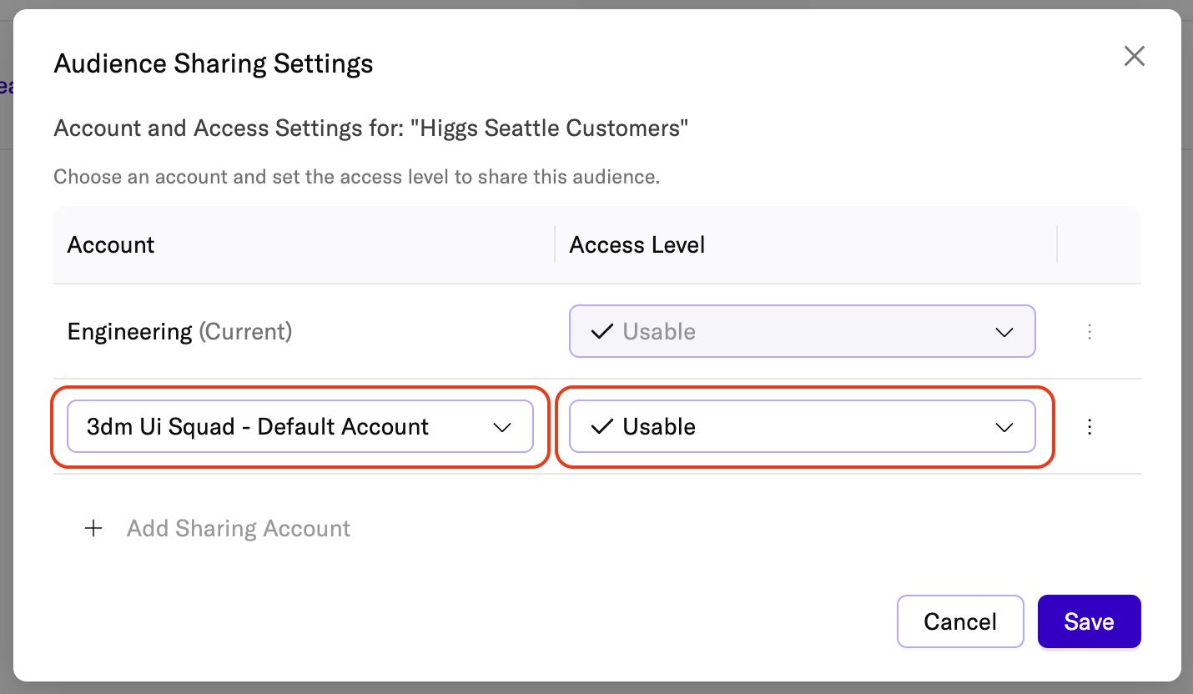Click the plus icon beside Add Sharing Account
Image resolution: width=1193 pixels, height=694 pixels.
click(94, 529)
